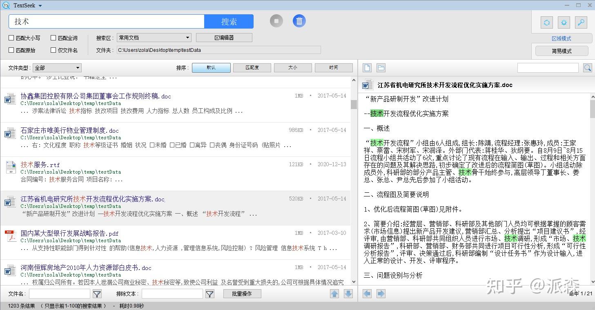This screenshot has height=310, width=595.
Task: Enable the 匹配大小写 checkbox
Action: pyautogui.click(x=11, y=38)
